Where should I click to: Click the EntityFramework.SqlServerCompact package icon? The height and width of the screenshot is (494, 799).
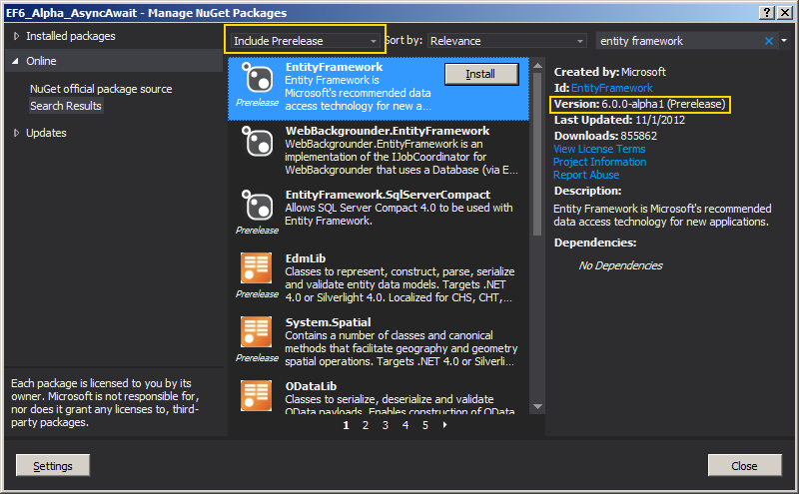click(x=258, y=206)
